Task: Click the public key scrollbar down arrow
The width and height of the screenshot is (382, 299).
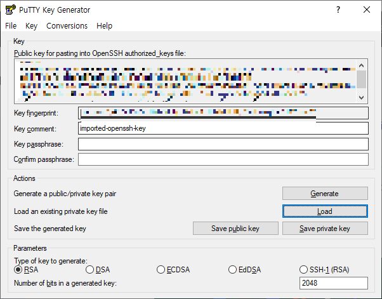Action: pos(362,98)
